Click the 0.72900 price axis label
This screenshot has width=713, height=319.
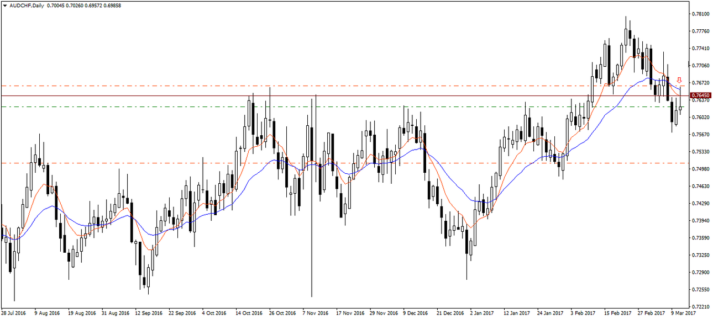click(x=701, y=272)
